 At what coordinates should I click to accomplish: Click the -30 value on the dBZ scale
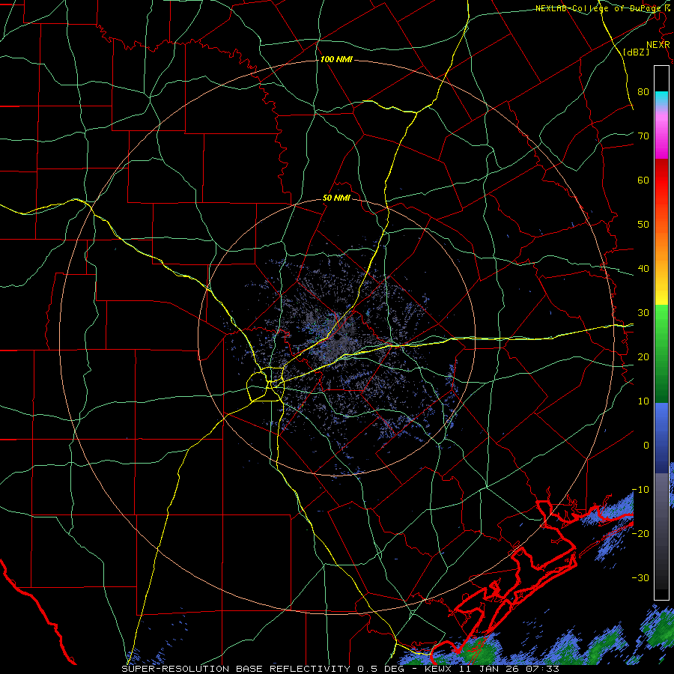640,578
